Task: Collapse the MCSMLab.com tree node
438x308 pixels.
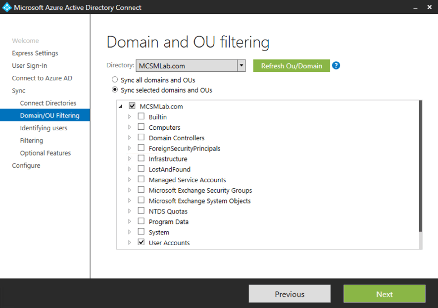Action: [121, 106]
